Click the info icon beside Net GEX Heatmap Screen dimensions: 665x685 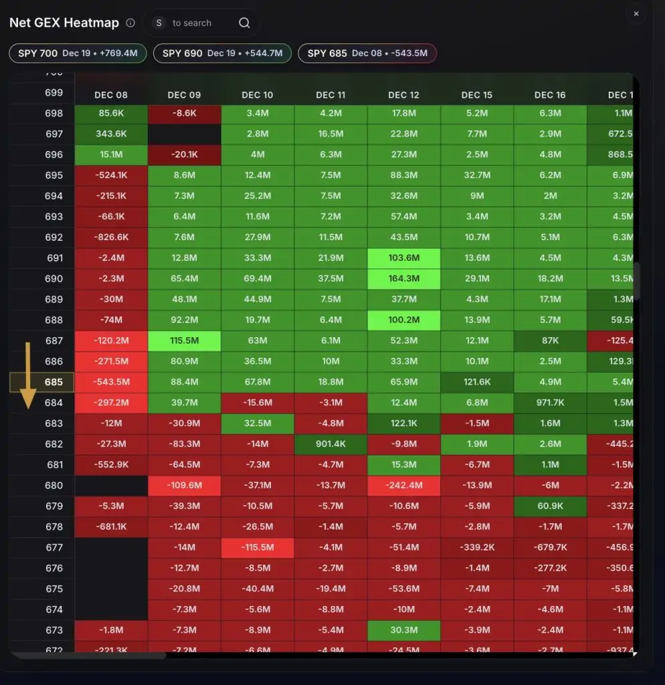coord(130,23)
